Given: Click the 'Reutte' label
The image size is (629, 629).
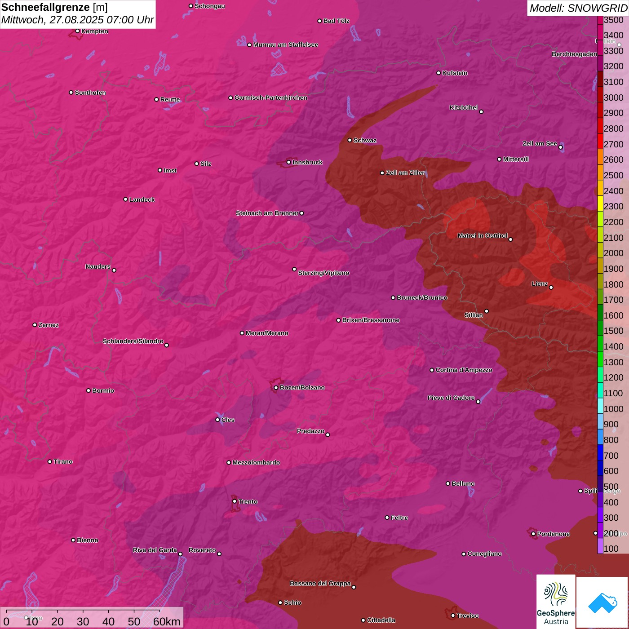Looking at the screenshot, I should tap(170, 99).
